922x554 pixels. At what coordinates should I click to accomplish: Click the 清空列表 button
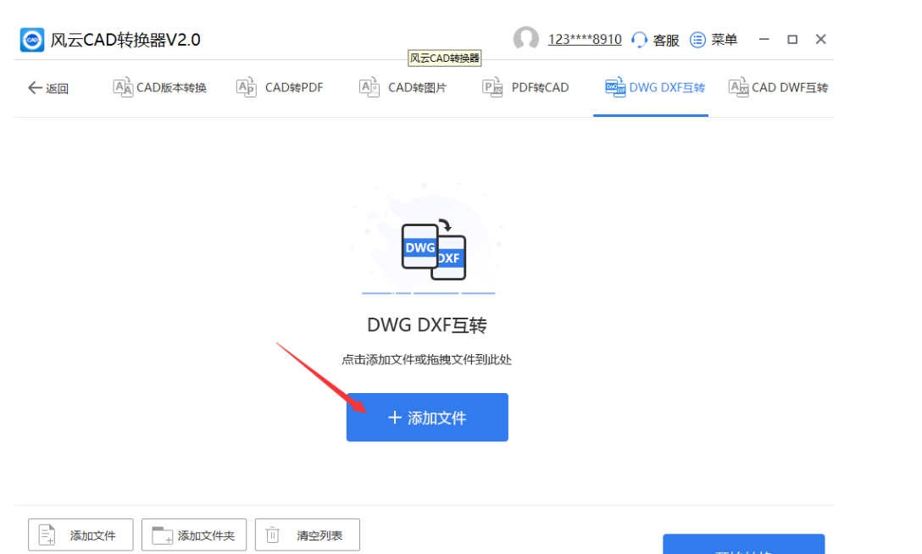(x=308, y=535)
